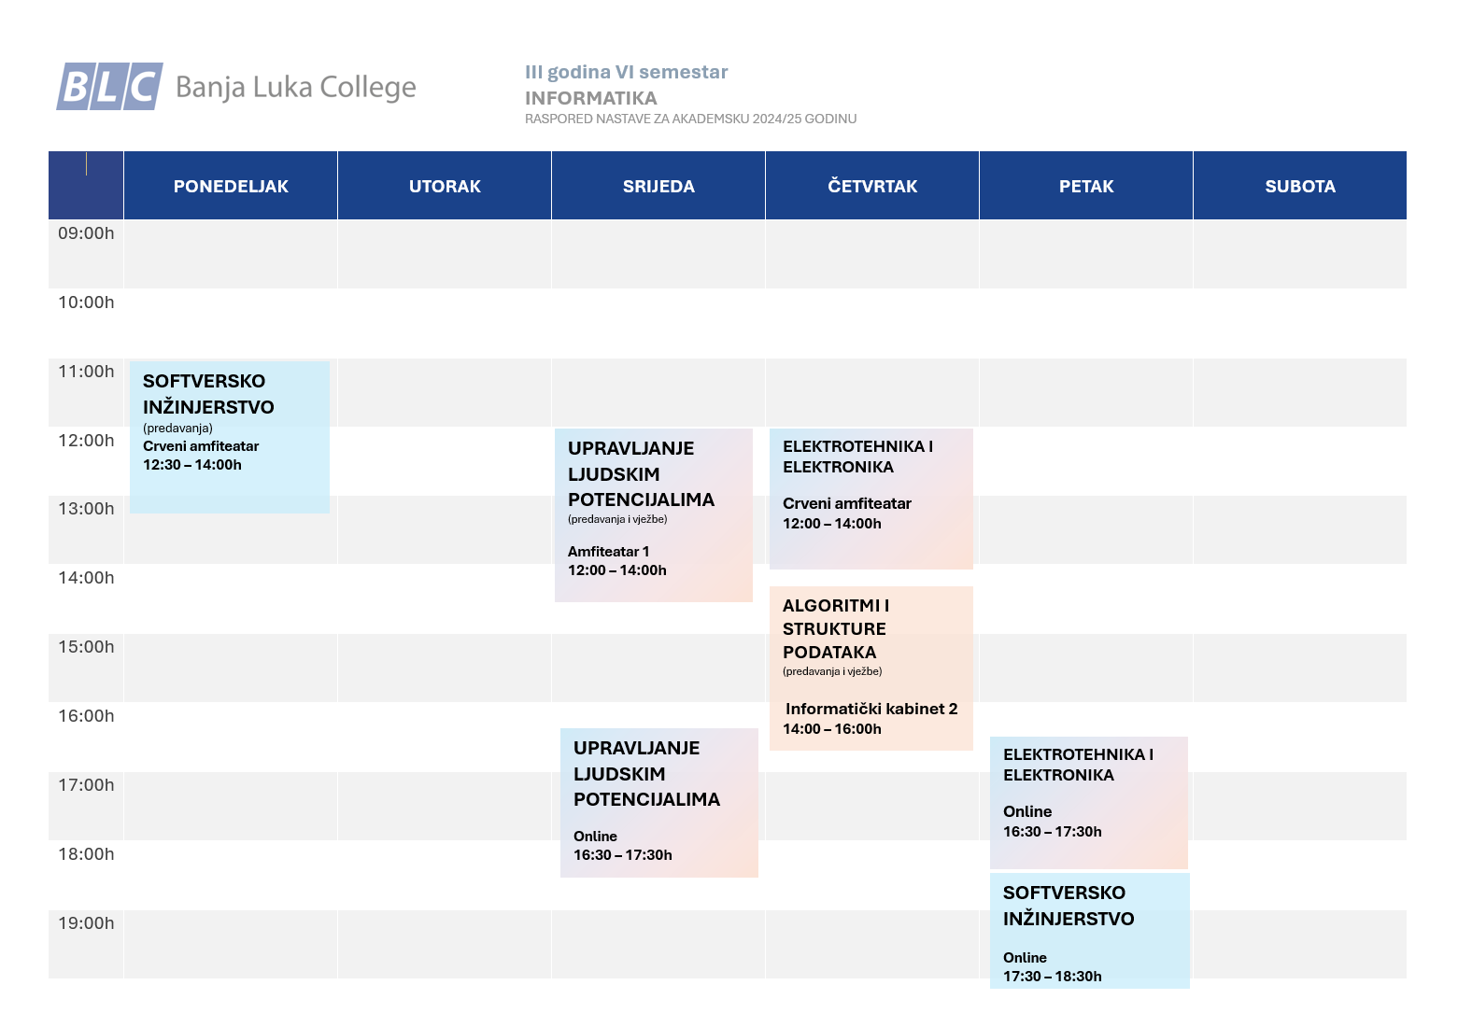Click the 19:00h time row label
The width and height of the screenshot is (1458, 1027).
point(86,923)
